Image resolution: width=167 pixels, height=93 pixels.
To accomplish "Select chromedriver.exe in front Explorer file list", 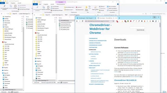I will pos(64,20).
